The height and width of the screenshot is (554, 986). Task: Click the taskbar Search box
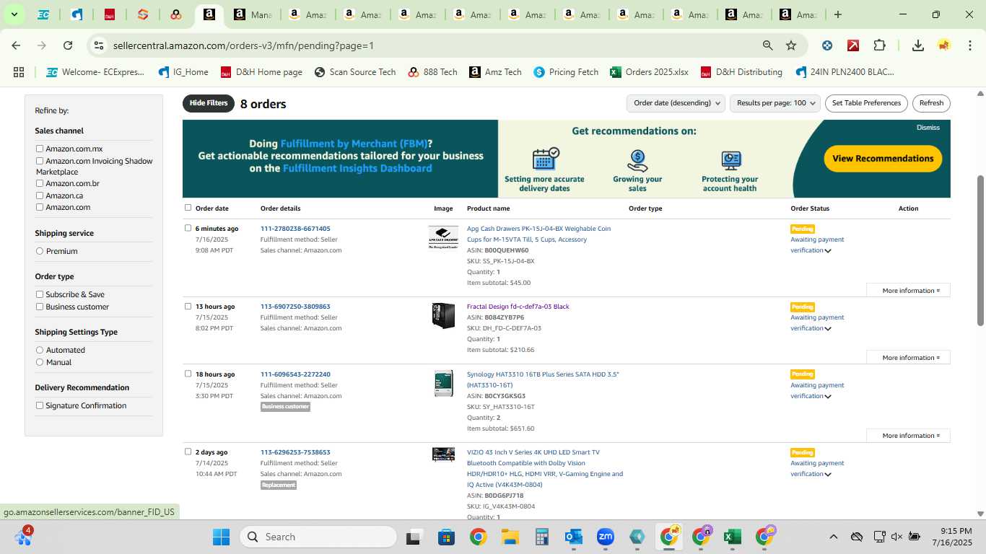(x=318, y=537)
